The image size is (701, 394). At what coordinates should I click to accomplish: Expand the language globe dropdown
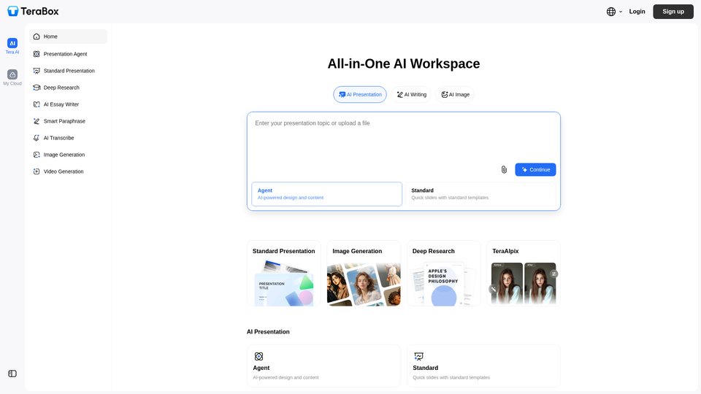pos(614,12)
